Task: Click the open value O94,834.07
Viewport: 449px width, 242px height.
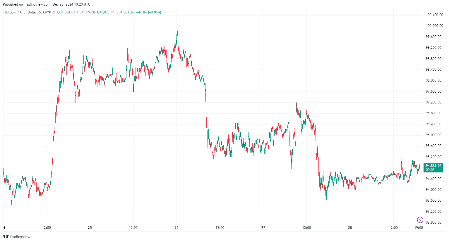Action: tap(66, 12)
